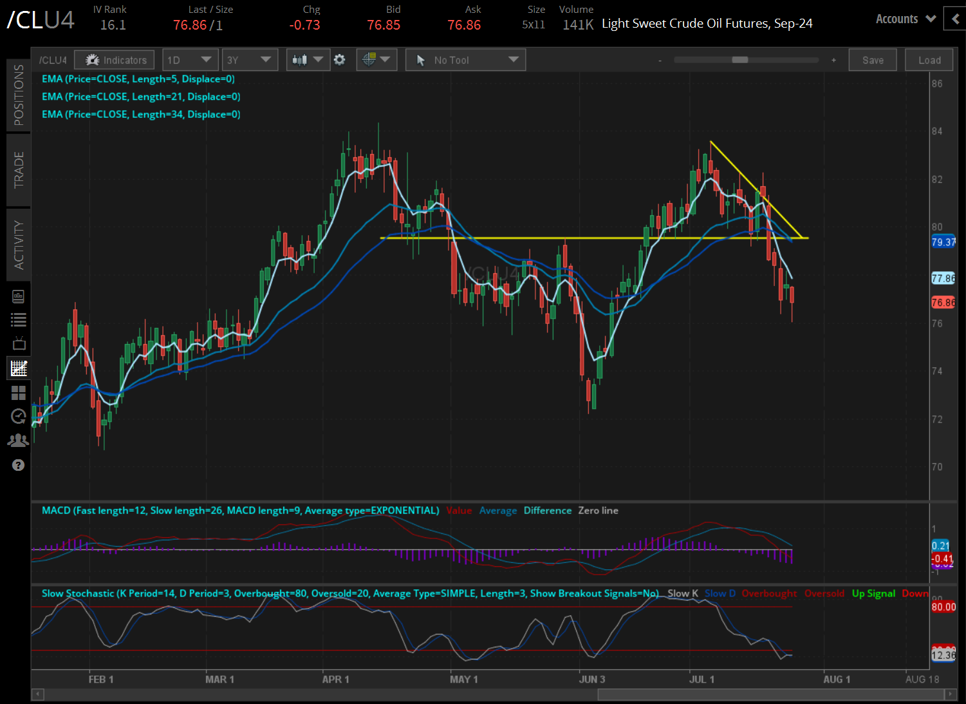Open chart settings via the gear icon
The image size is (966, 704).
pyautogui.click(x=340, y=59)
